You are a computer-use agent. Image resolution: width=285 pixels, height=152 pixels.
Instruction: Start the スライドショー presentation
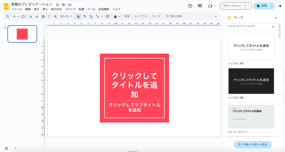click(x=233, y=6)
